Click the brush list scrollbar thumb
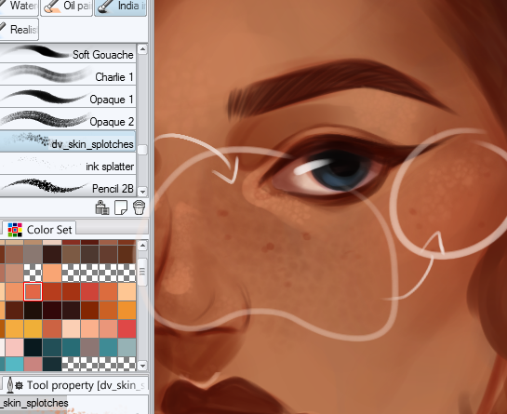This screenshot has height=414, width=507. pyautogui.click(x=142, y=150)
